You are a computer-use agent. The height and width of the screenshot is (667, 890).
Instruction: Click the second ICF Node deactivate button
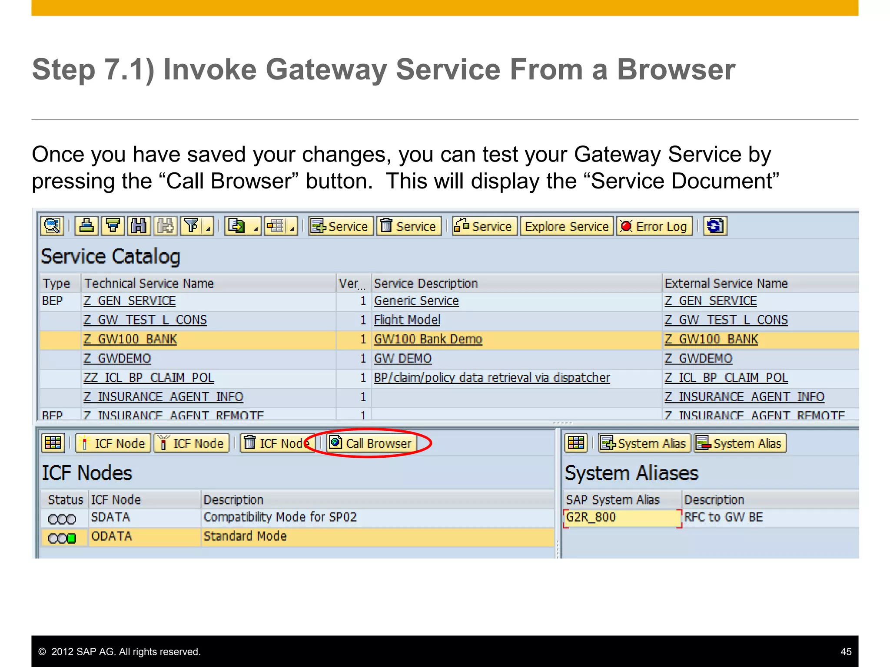[x=192, y=443]
